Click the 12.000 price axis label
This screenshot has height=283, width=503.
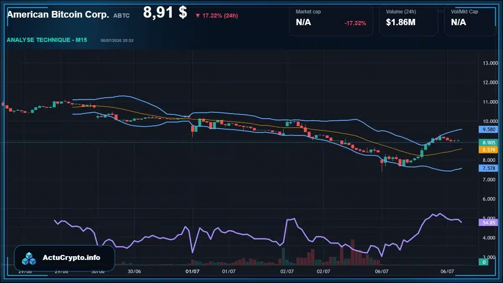pyautogui.click(x=490, y=82)
